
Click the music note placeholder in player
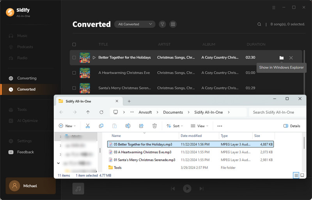click(78, 188)
